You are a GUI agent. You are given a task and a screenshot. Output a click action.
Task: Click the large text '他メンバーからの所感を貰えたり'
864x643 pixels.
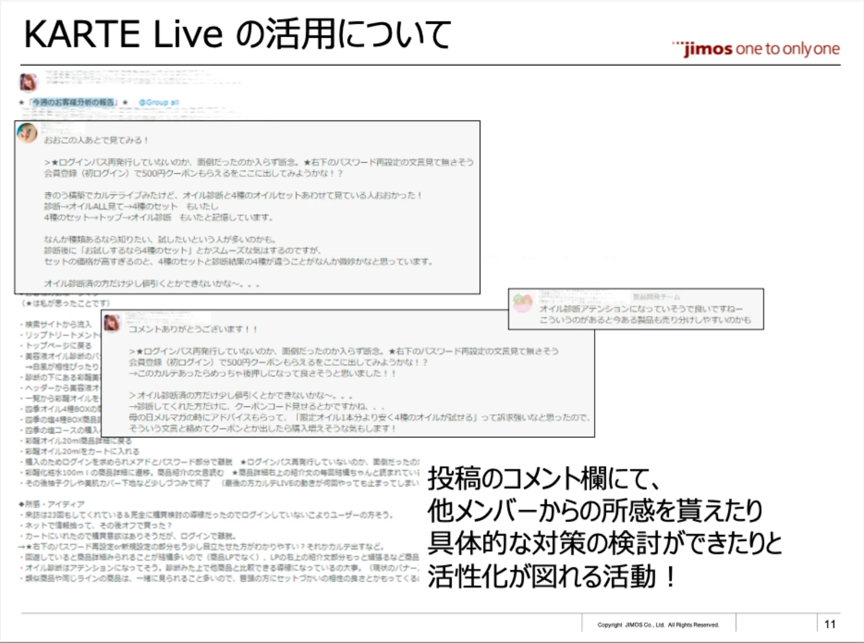(595, 511)
